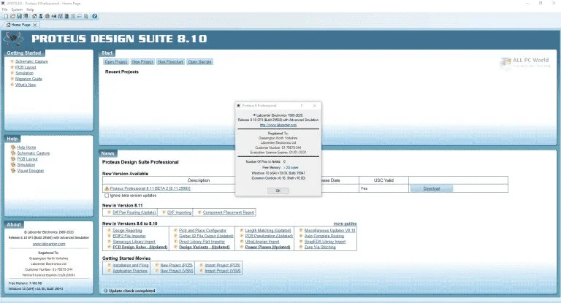561x303 pixels.
Task: Click the New Project button in Start panel
Action: (x=142, y=62)
